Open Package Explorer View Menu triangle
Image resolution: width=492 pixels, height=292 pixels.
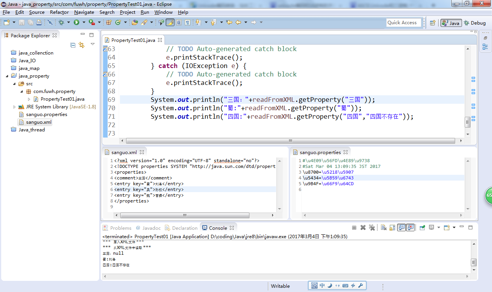92,45
